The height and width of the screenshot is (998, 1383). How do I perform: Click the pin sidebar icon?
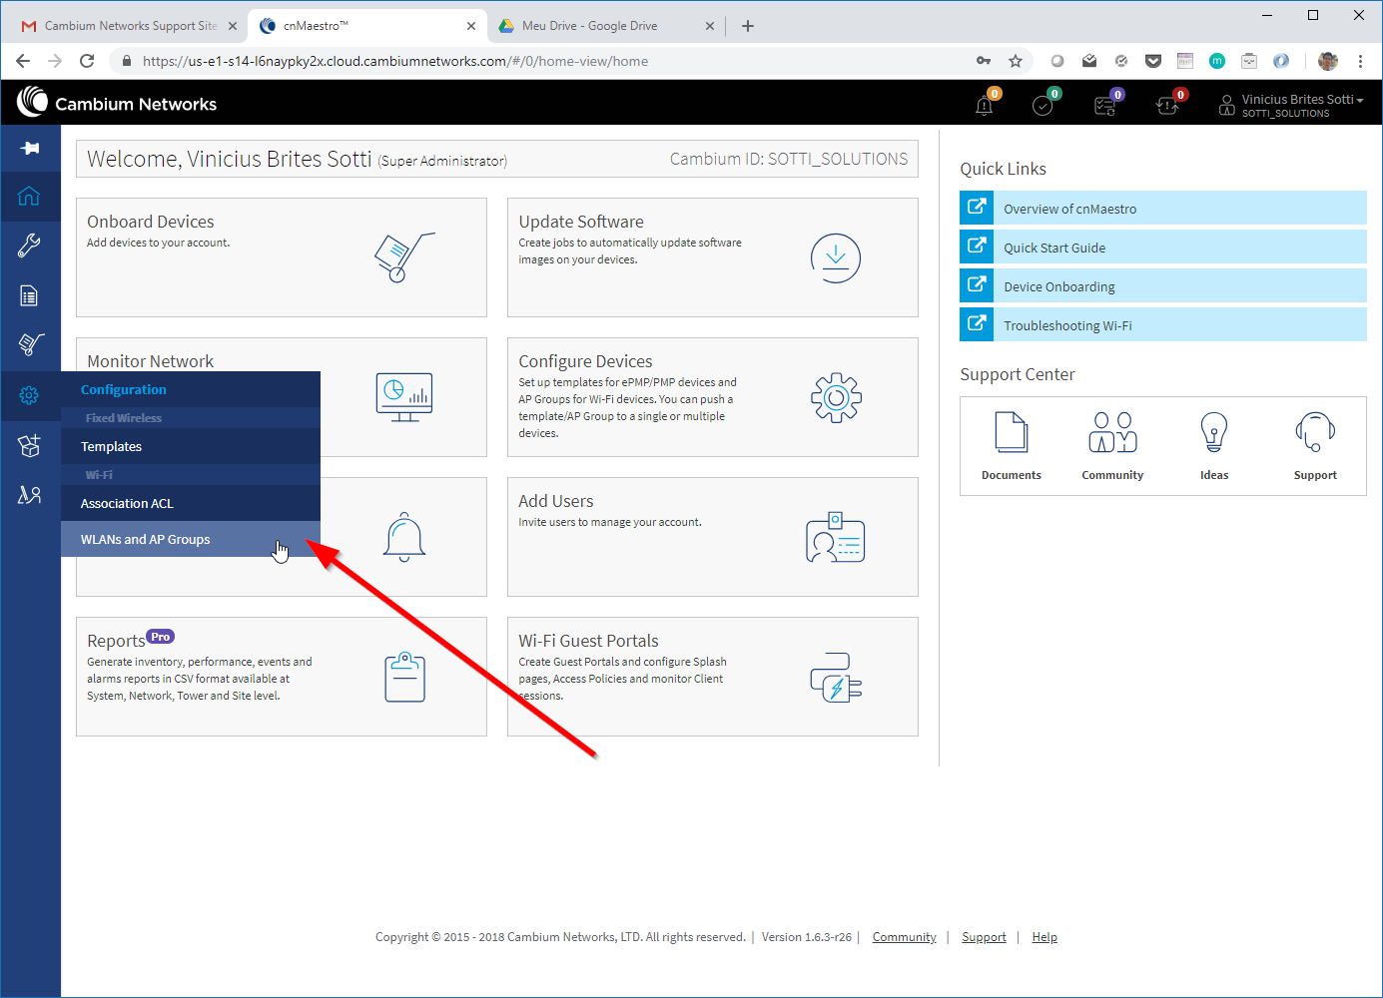pos(30,148)
